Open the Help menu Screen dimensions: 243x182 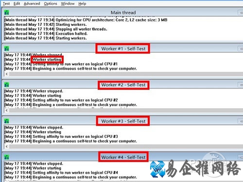pos(82,3)
